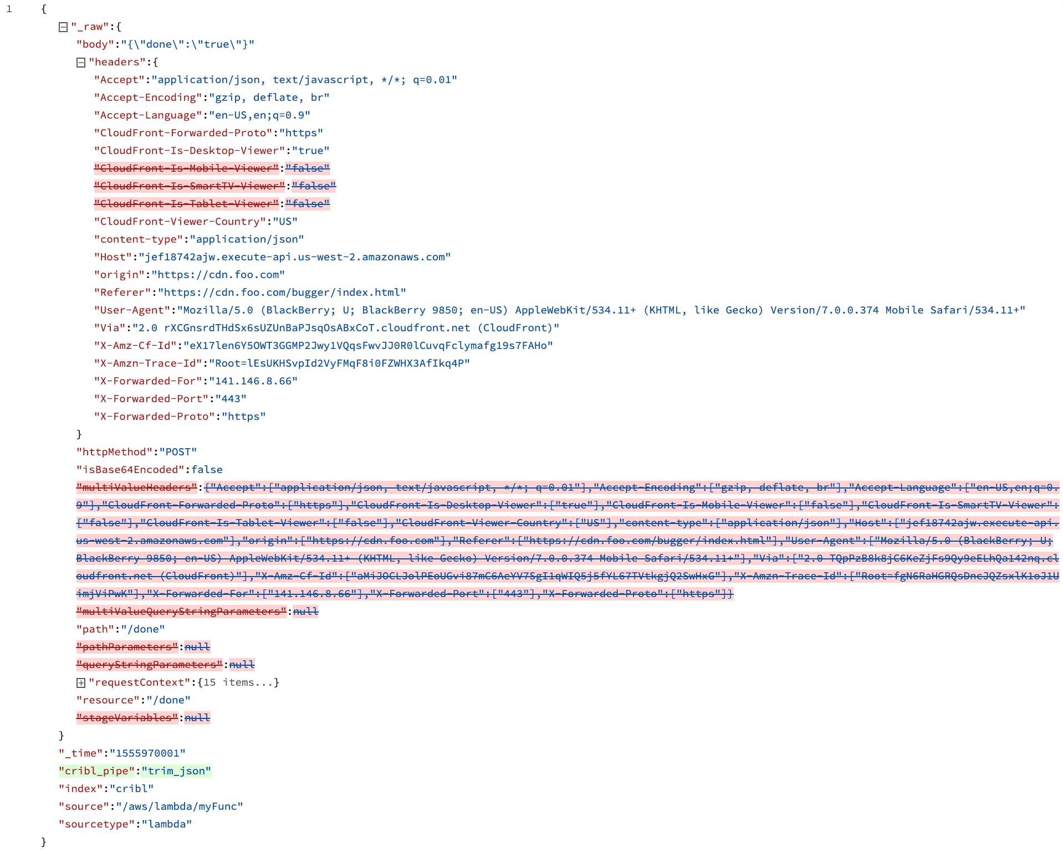This screenshot has height=853, width=1063.
Task: Click the removed "CloudFront-Is-SmartTV-Viewer" key
Action: tap(189, 186)
